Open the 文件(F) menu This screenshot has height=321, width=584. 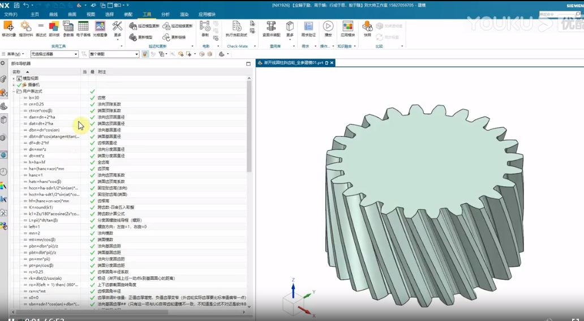click(11, 14)
